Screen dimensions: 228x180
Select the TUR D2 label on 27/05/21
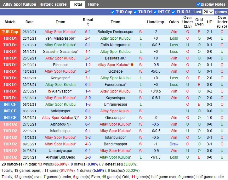[10, 124]
